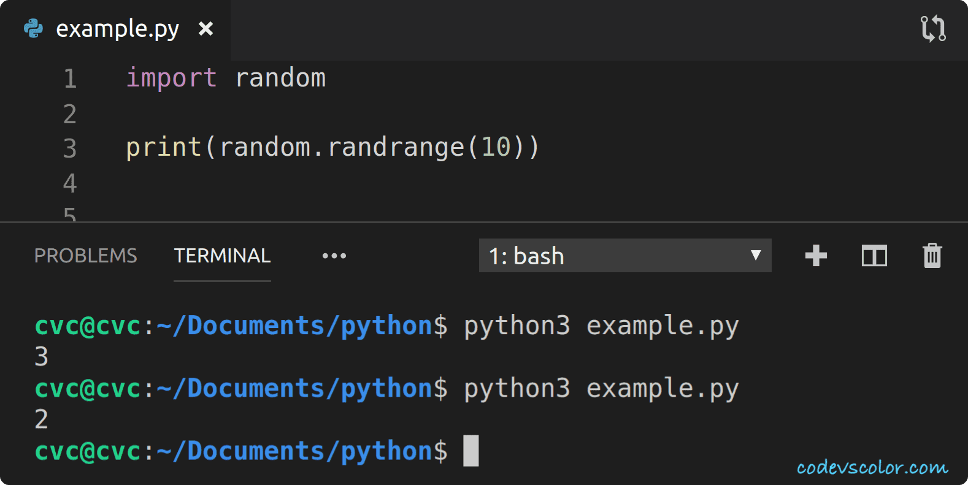Click the codevscolor.com watermark link
The width and height of the screenshot is (968, 485).
click(x=872, y=468)
